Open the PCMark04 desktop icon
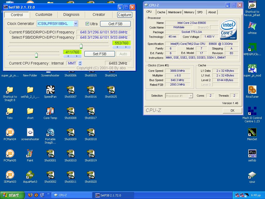The image size is (265, 199). click(10, 132)
